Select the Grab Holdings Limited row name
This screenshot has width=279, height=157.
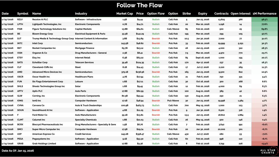coord(44,144)
